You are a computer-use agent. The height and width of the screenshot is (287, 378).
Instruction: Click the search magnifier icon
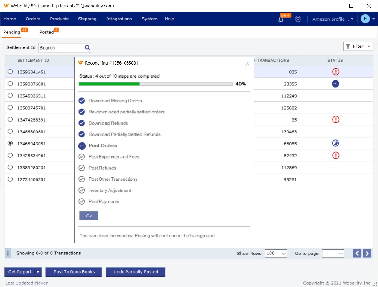pyautogui.click(x=87, y=47)
